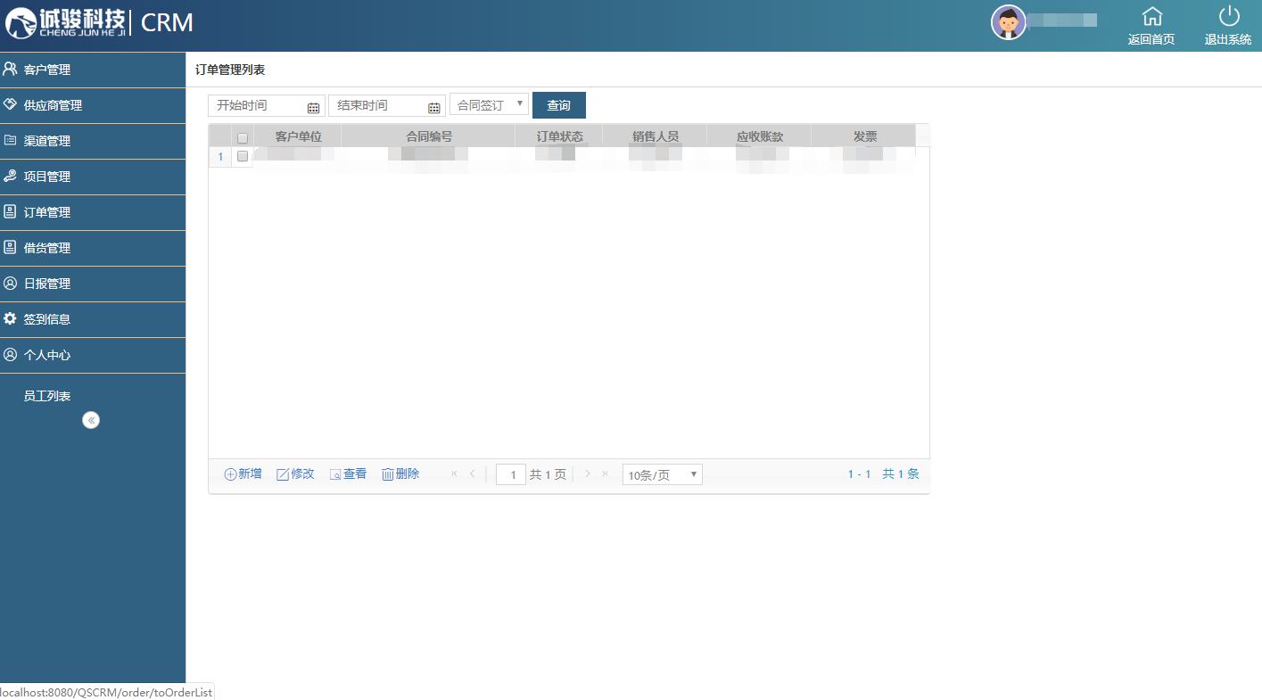Open the 10条/页 page size dropdown
The image size is (1262, 700).
point(663,474)
